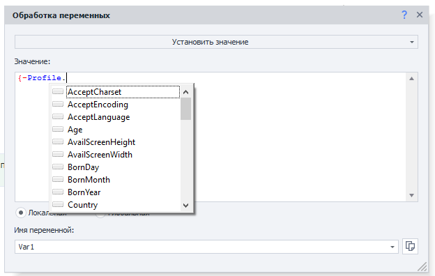Click the value editor scroll up arrow
The image size is (435, 276).
[412, 79]
